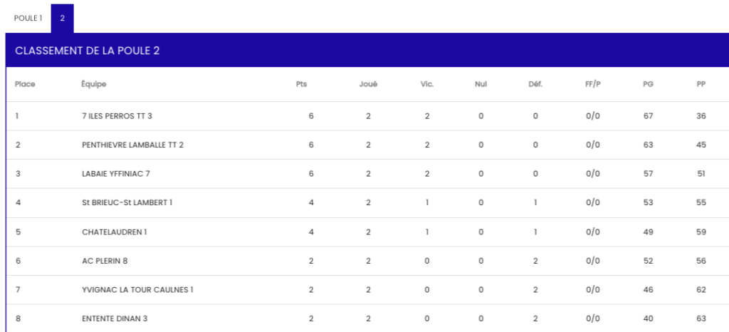Select AC PLERIN 8 team
729x332 pixels.
point(105,261)
